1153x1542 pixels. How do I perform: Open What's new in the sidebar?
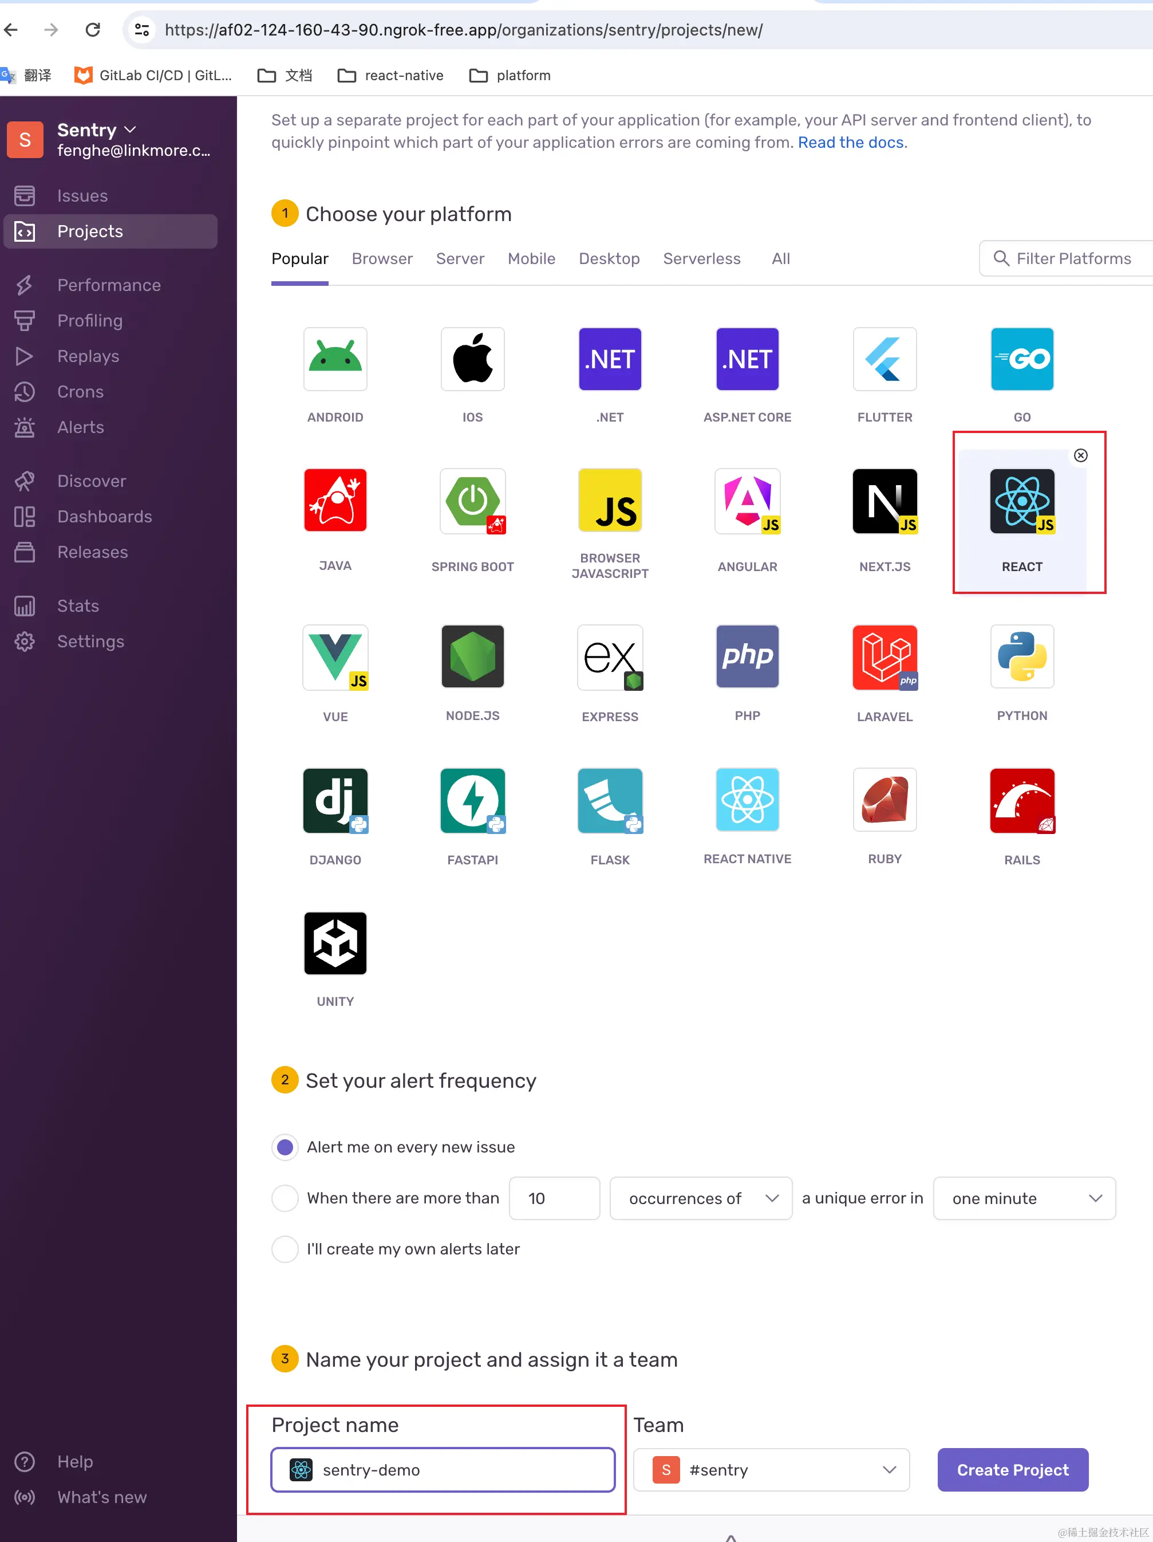[x=110, y=1497]
